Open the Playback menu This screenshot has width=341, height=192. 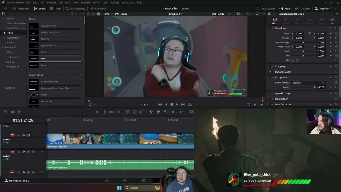click(x=86, y=3)
